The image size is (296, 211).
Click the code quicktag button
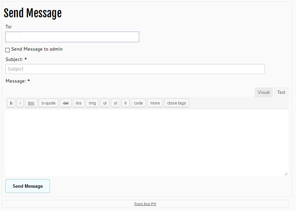pos(138,103)
